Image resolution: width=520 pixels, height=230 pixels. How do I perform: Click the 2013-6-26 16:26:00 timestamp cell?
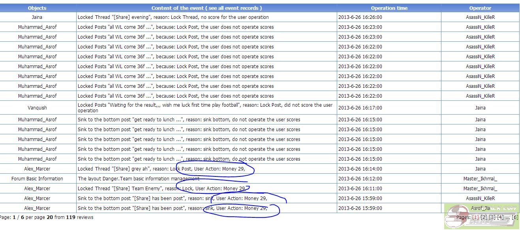tap(360, 17)
